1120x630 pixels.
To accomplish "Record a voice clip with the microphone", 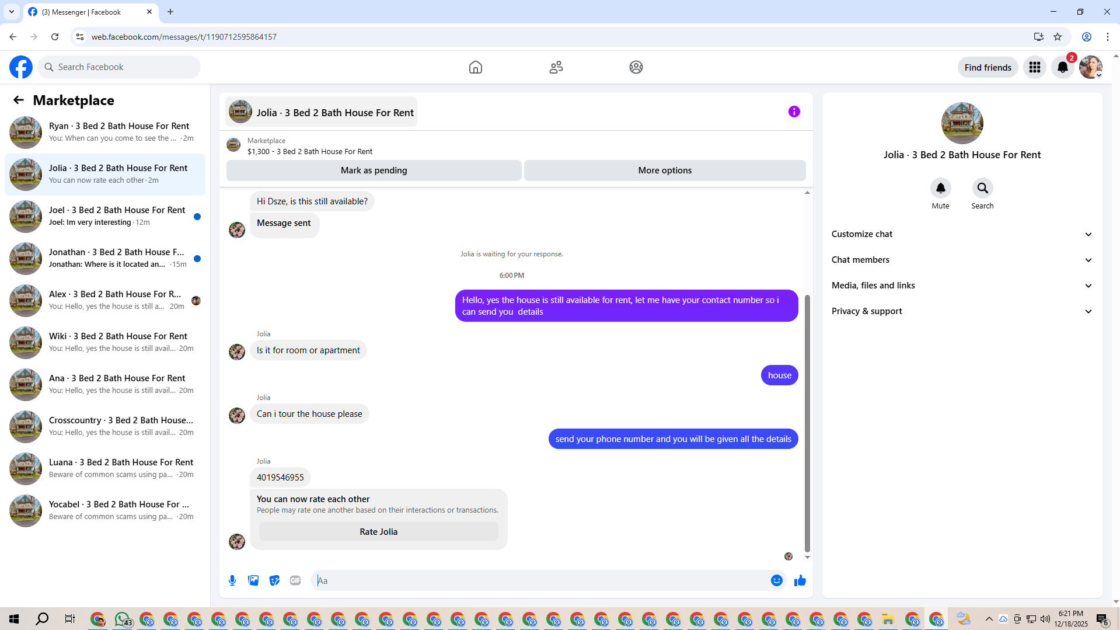I will click(232, 580).
